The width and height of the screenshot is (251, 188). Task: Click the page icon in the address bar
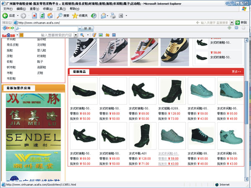pos(15,23)
